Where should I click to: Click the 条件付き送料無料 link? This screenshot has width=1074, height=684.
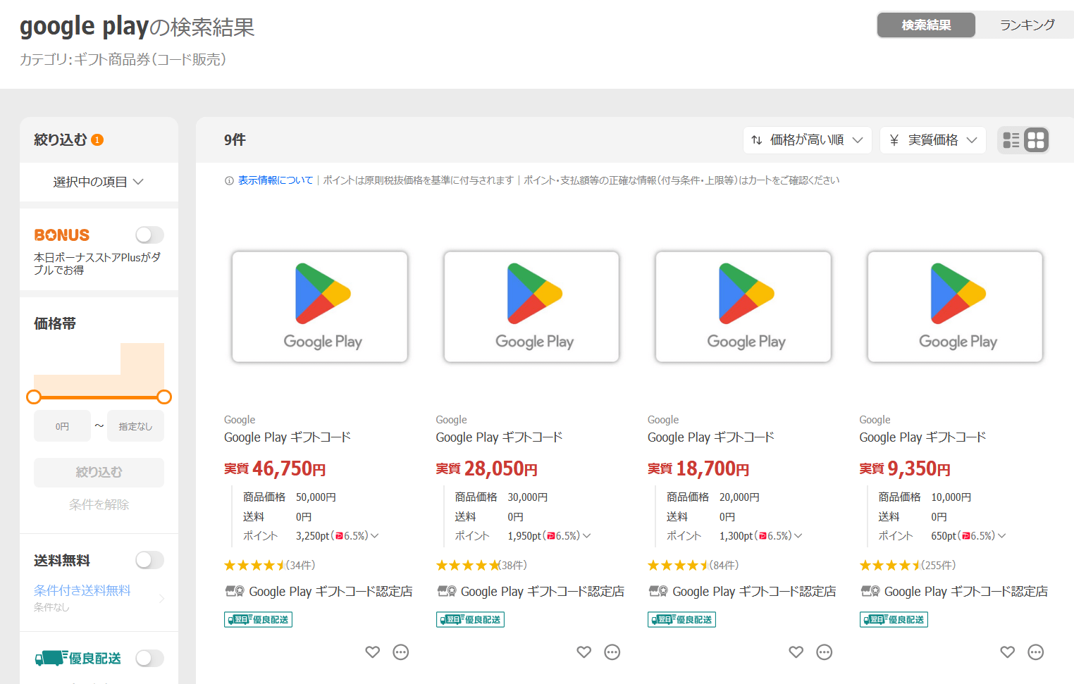pos(82,590)
